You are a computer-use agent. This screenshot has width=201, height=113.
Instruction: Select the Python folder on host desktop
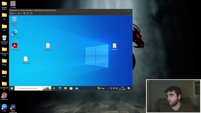point(4,62)
